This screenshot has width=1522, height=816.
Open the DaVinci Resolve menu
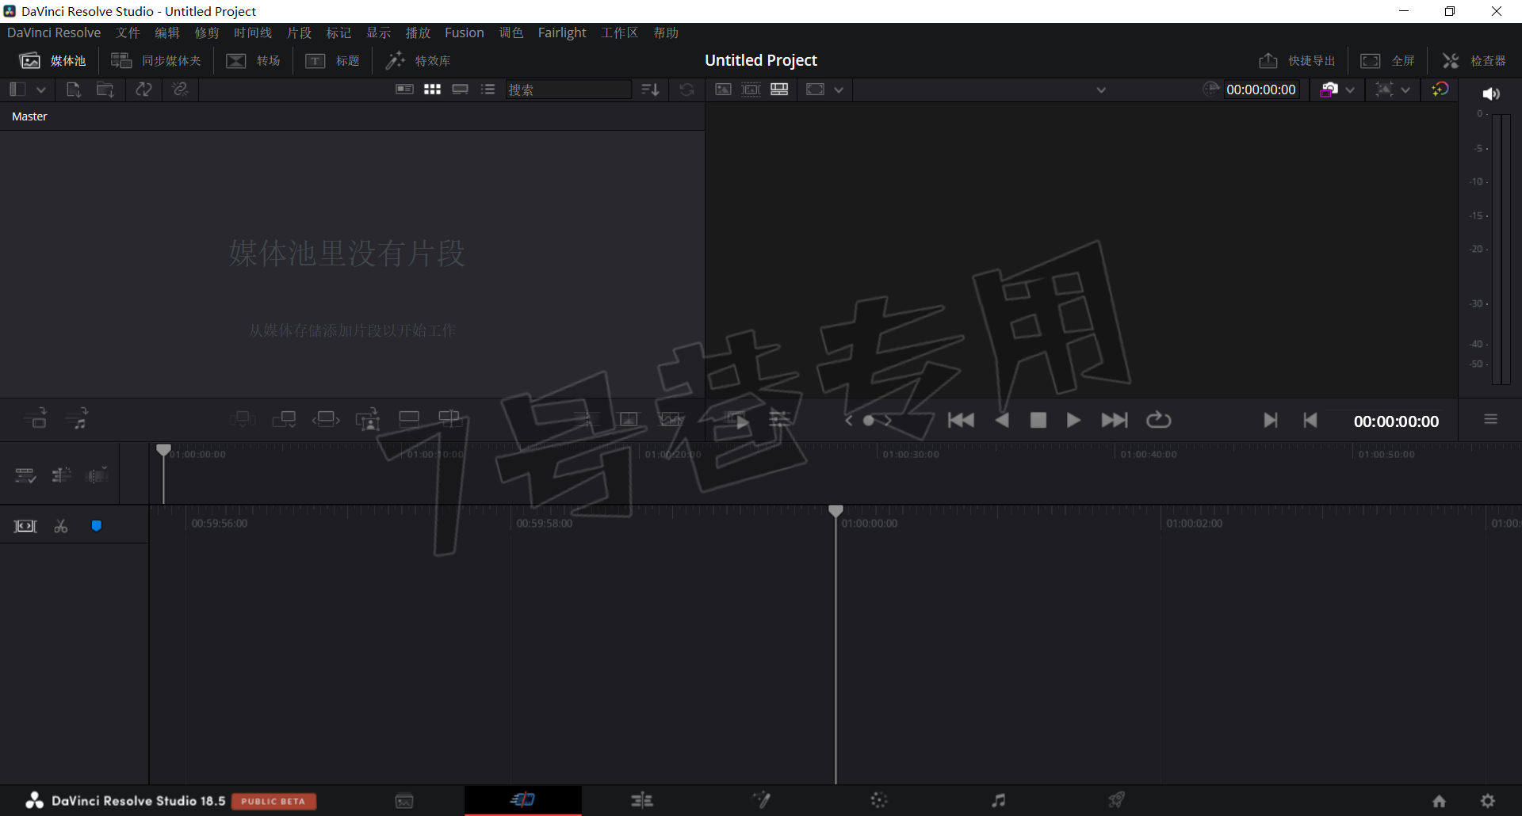54,32
